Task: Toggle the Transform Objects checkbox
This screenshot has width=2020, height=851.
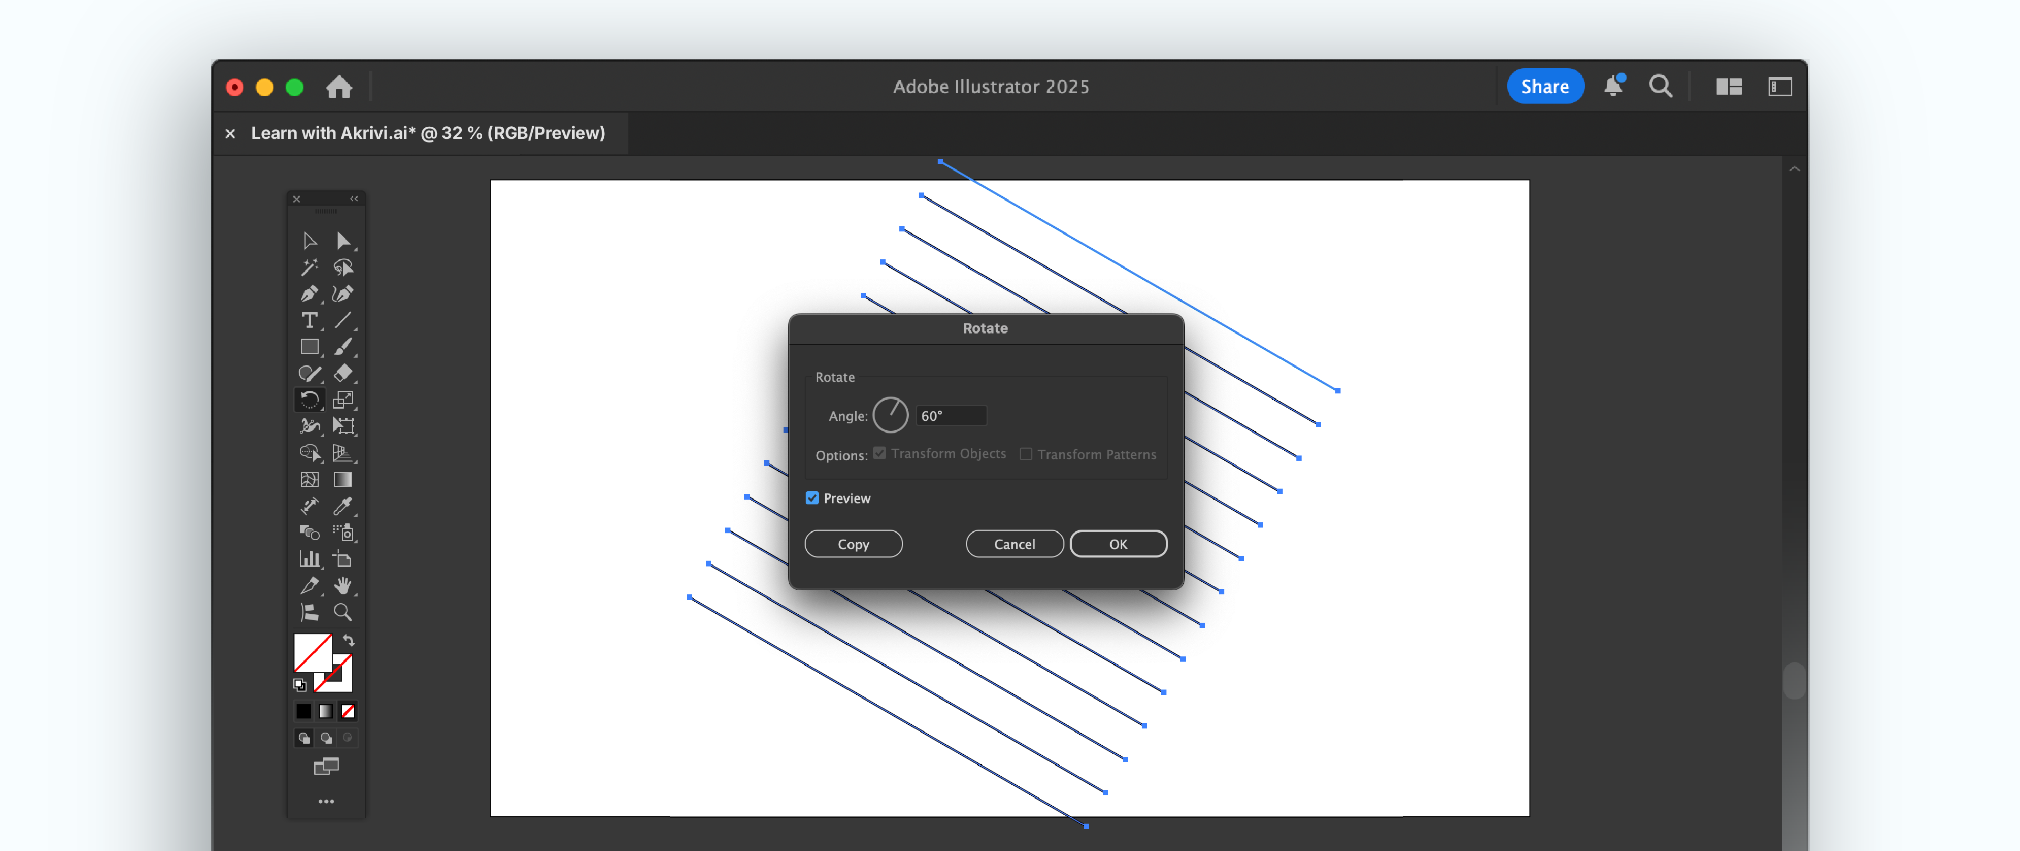Action: point(880,453)
